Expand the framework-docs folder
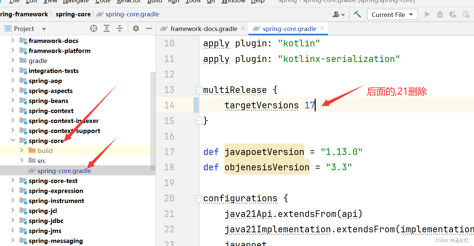Viewport: 474px width, 246px height. coord(13,41)
